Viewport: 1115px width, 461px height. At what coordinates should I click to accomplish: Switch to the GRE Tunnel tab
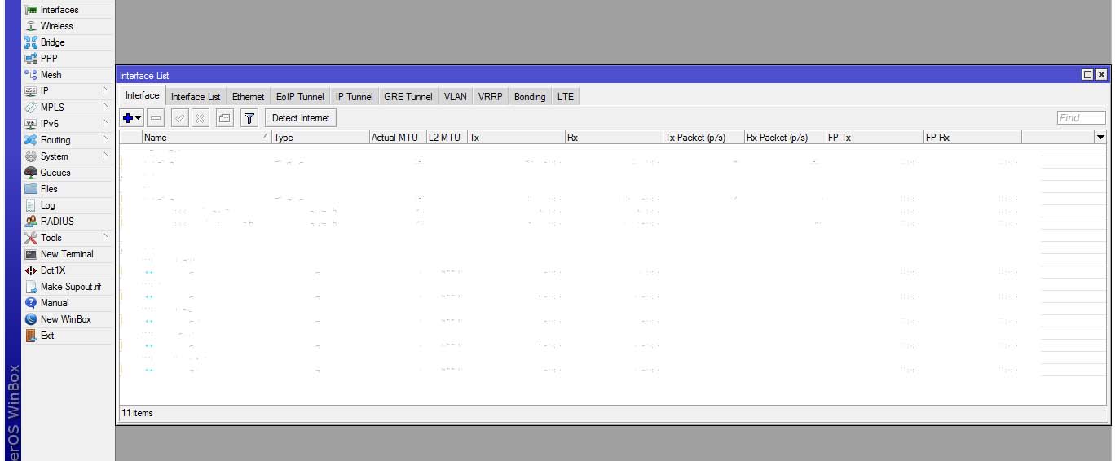(408, 96)
